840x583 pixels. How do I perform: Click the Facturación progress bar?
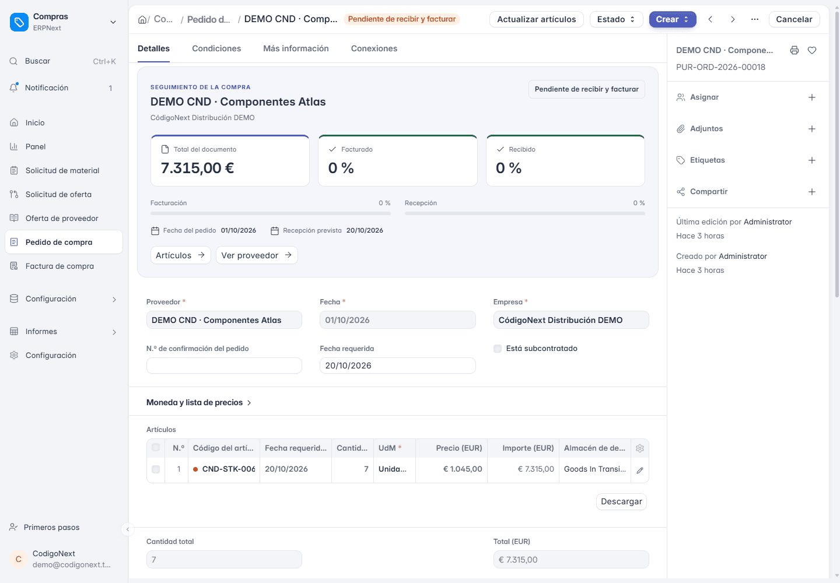tap(271, 213)
